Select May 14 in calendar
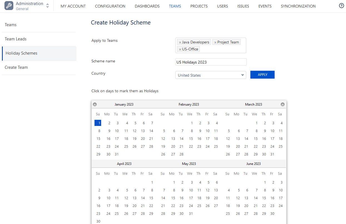This screenshot has height=224, width=346. click(x=163, y=198)
